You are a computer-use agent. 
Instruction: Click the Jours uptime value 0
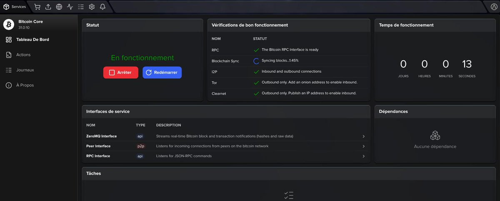(x=403, y=64)
